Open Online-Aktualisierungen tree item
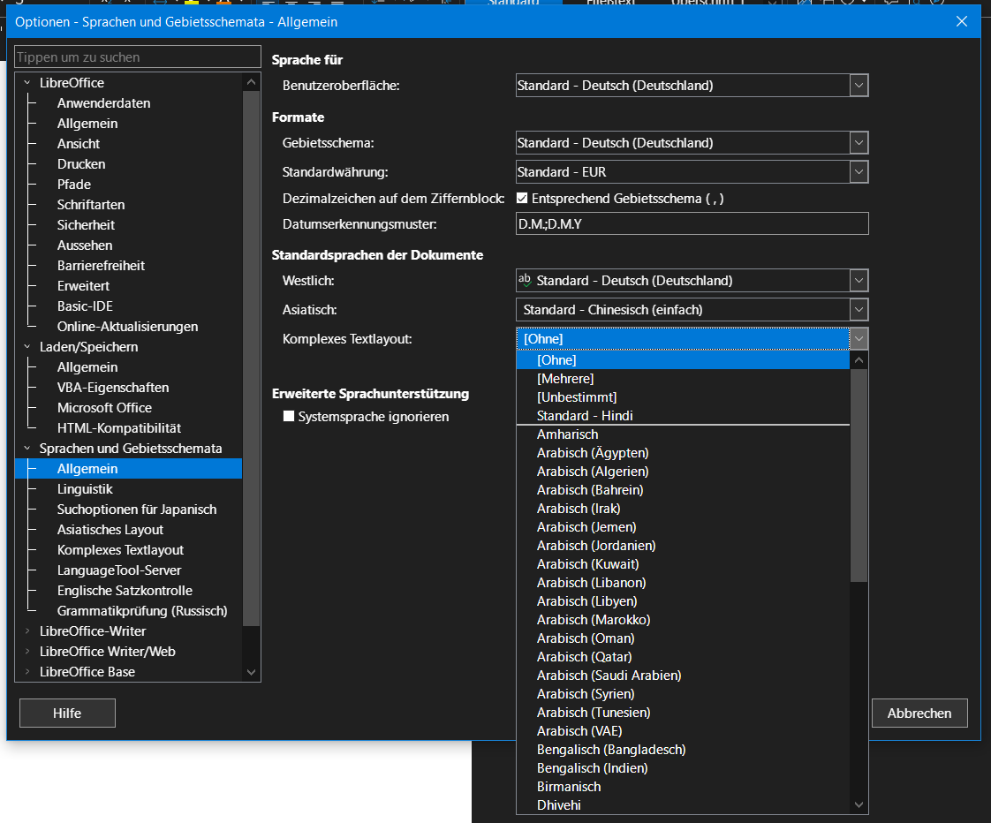Viewport: 991px width, 823px height. click(x=128, y=326)
